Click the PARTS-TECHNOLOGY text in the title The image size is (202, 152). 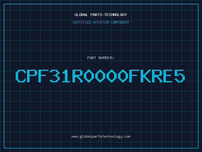(x=109, y=15)
